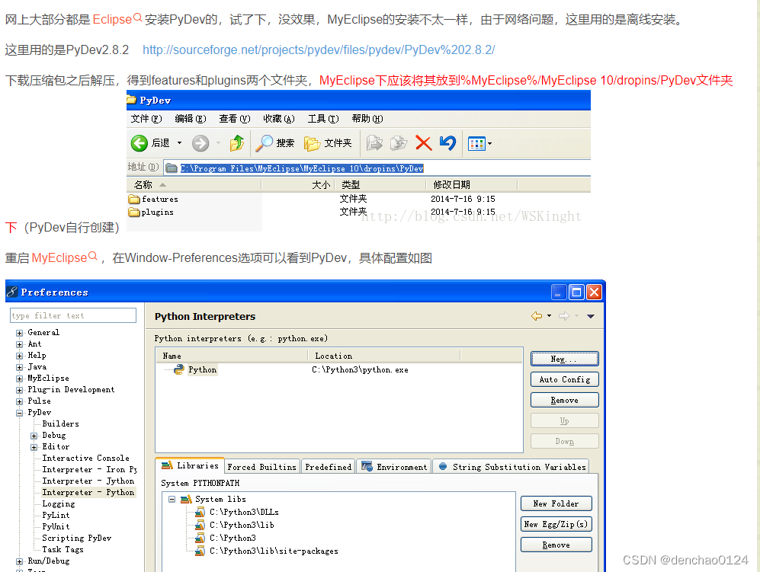
Task: Switch to the Environment tab
Action: 395,467
